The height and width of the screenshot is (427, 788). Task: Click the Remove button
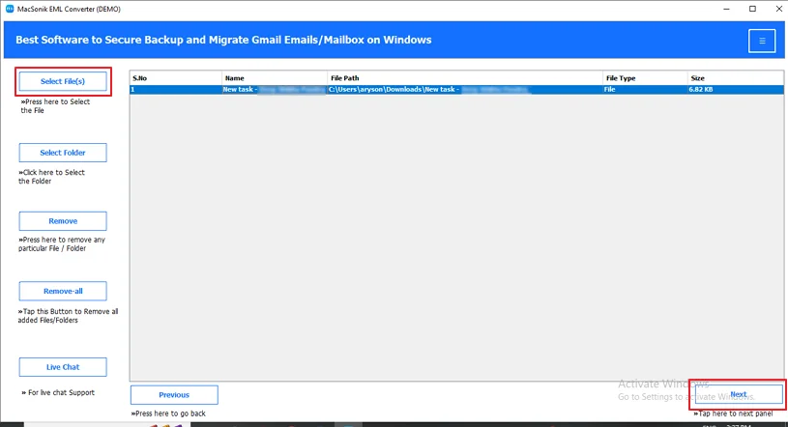(x=63, y=221)
